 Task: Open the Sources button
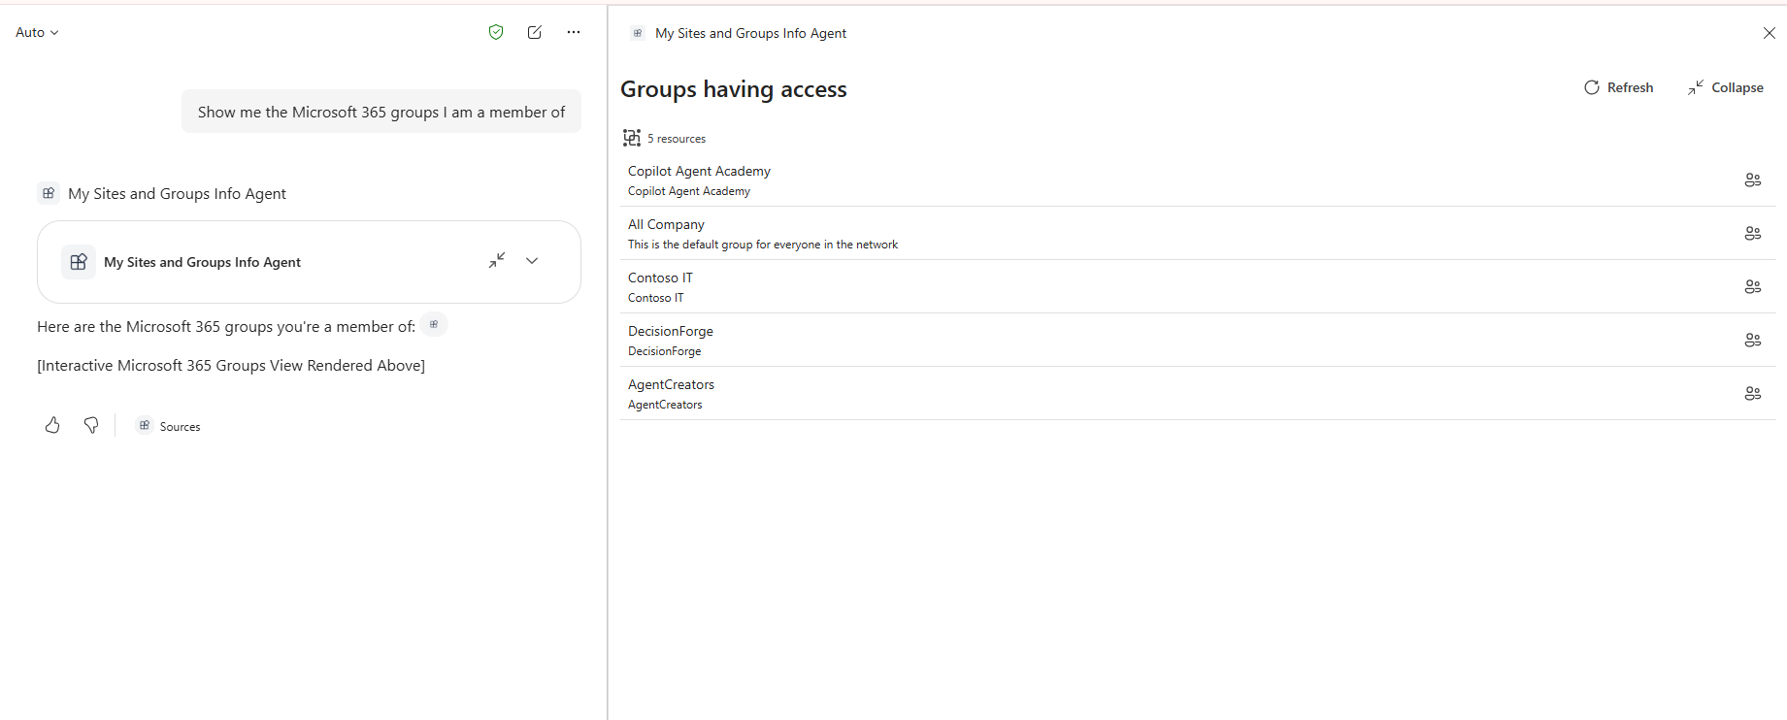169,426
